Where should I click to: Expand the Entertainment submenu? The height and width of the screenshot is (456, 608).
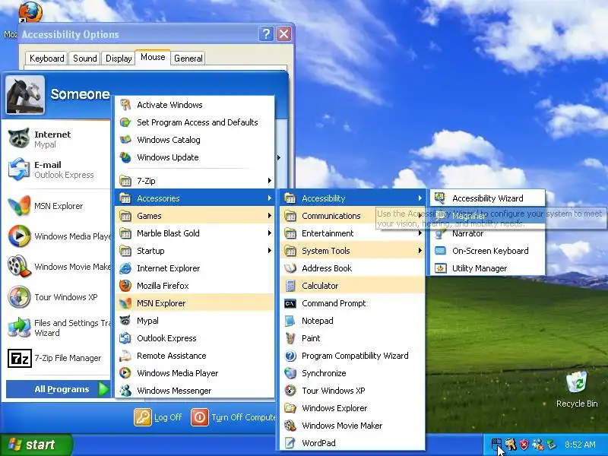tap(352, 233)
